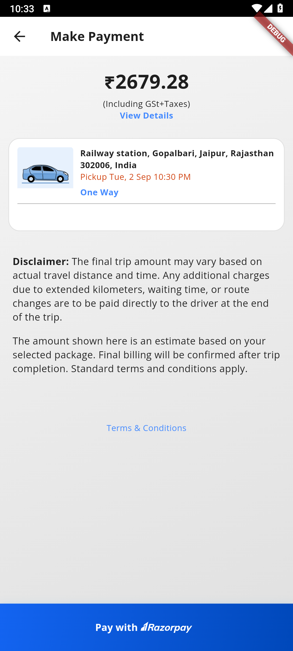Open View Details for the fare
The width and height of the screenshot is (293, 651).
tap(146, 116)
